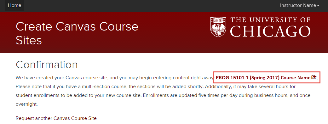Click the Confirmation heading
The image size is (328, 124).
[x=47, y=65]
